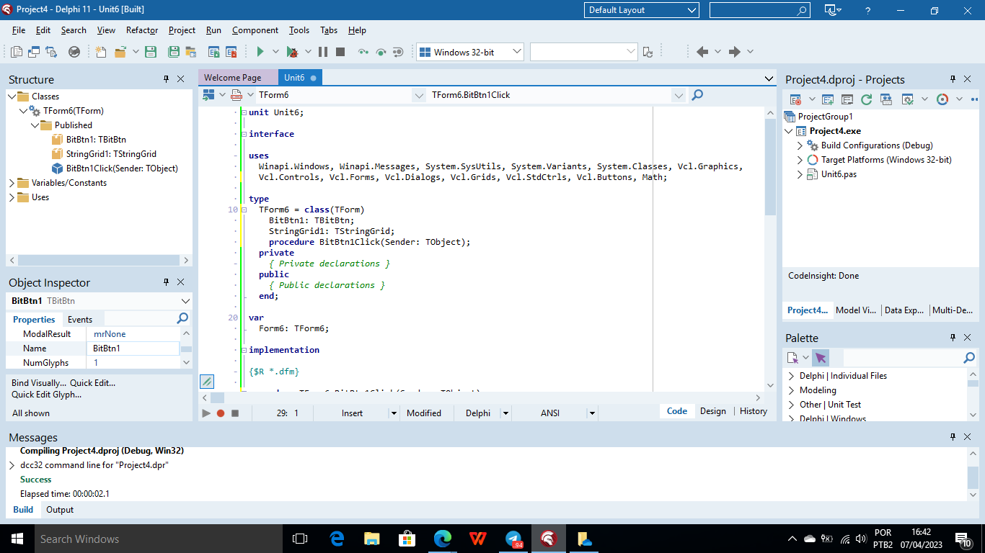Image resolution: width=985 pixels, height=553 pixels.
Task: Click the Pause debugger toolbar button
Action: 322,52
